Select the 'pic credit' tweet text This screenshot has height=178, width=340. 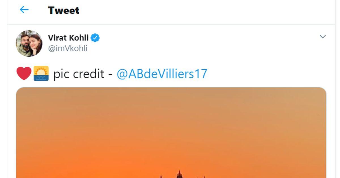point(79,74)
